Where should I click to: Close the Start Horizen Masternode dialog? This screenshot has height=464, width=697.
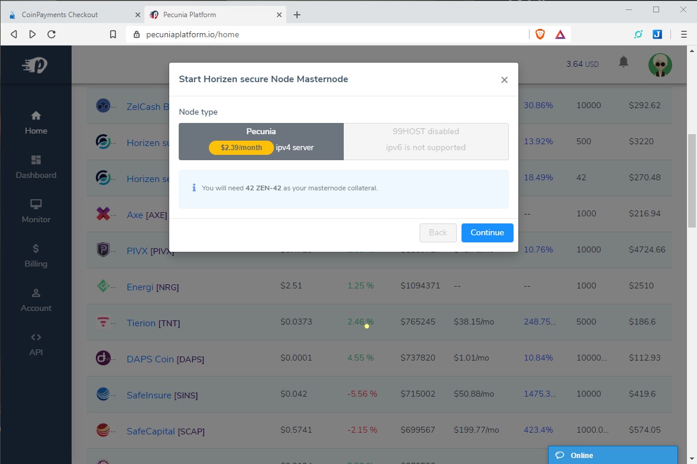point(504,80)
